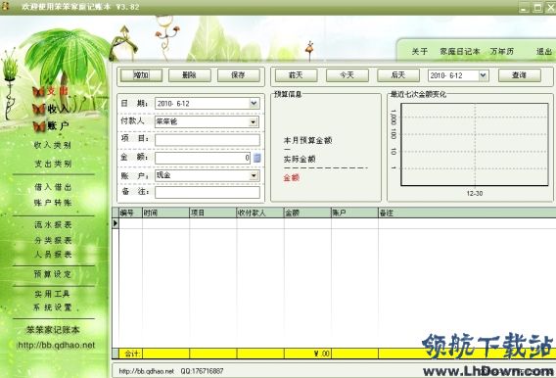Viewport: 556px width, 378px height.
Task: Open 收入类别 in the sidebar
Action: (53, 145)
